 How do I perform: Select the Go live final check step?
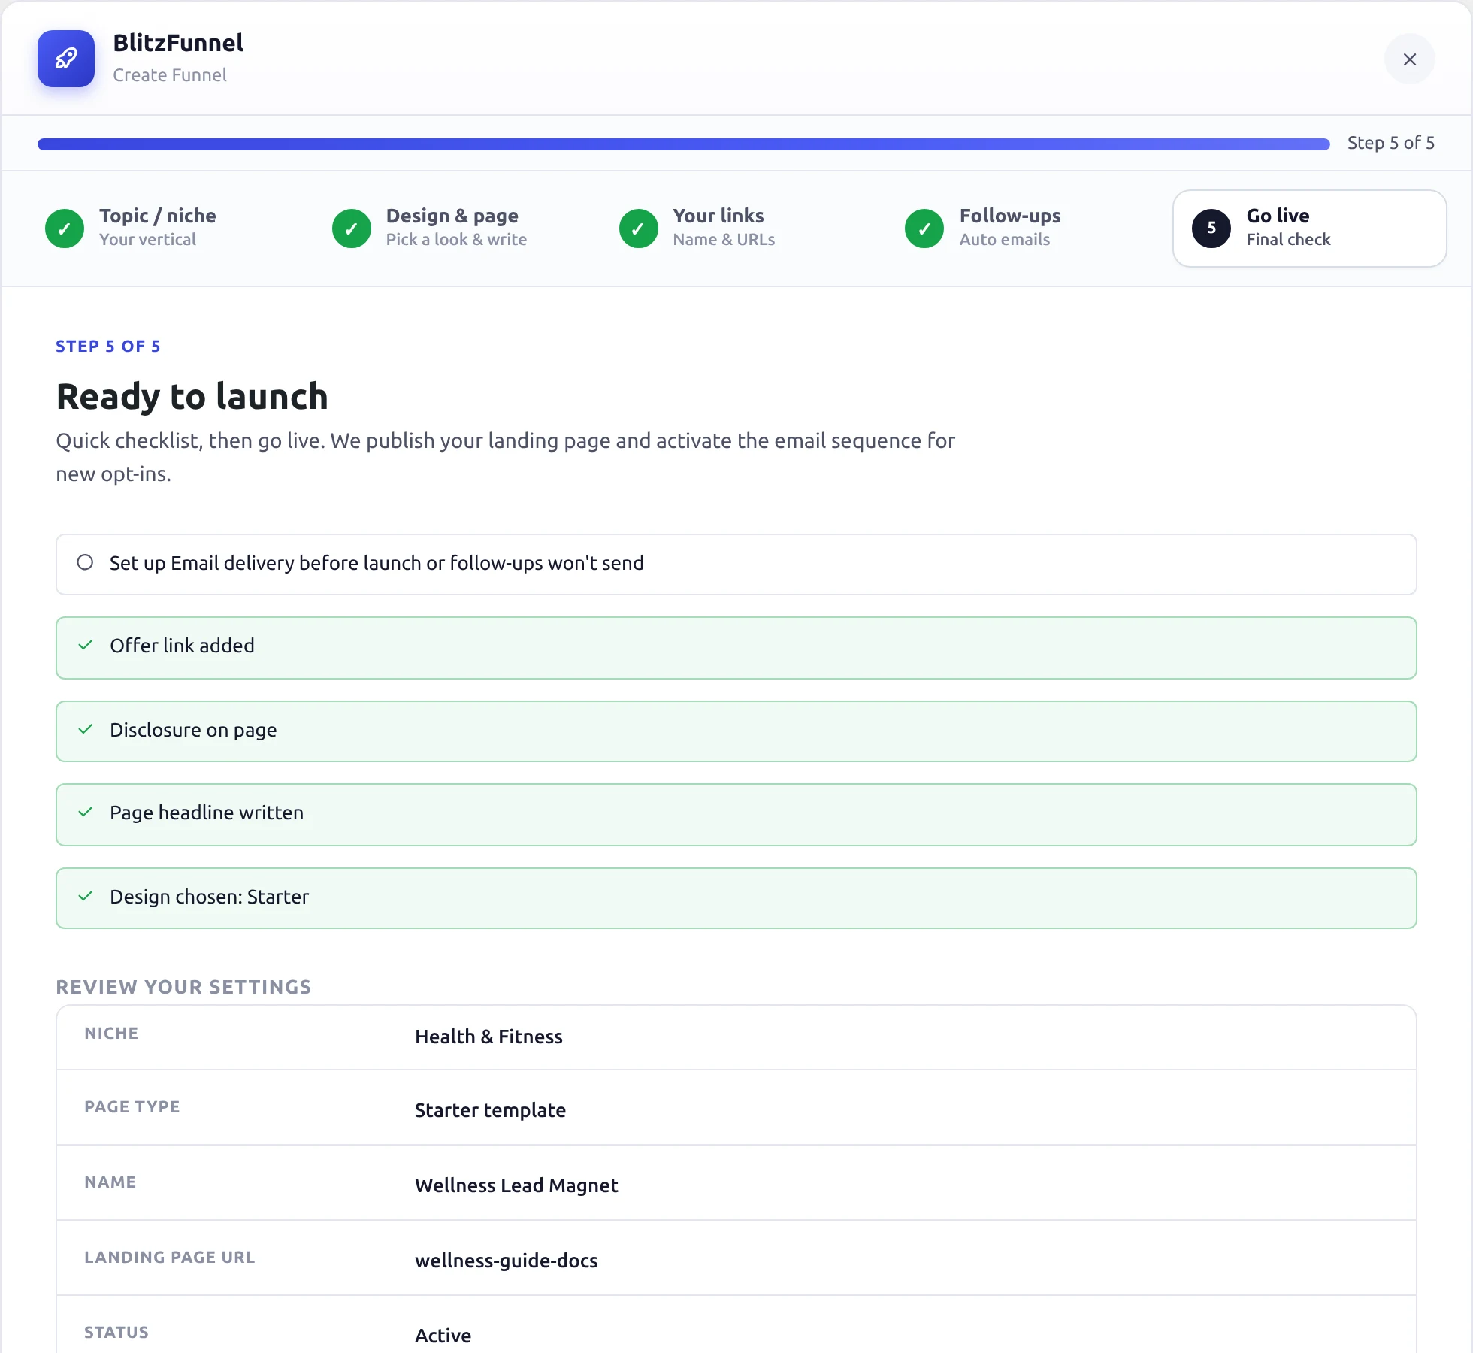click(x=1310, y=228)
